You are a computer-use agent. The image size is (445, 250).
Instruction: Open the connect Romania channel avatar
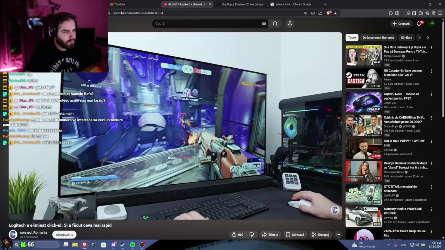pyautogui.click(x=13, y=234)
